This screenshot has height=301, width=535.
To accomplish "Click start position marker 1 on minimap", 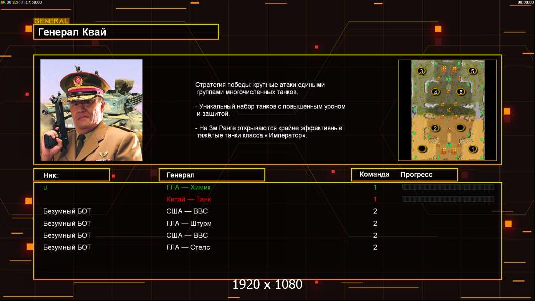I will coord(473,149).
